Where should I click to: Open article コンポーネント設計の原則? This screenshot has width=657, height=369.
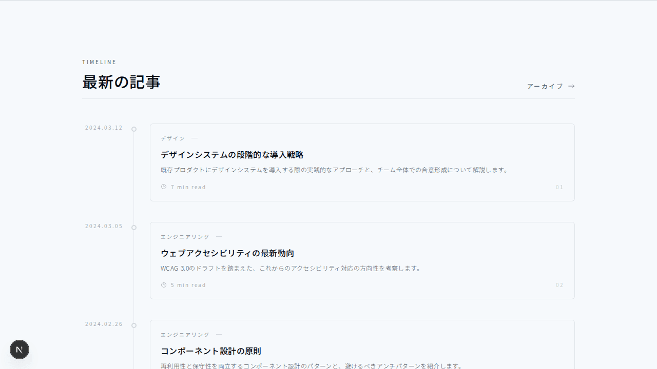(210, 351)
